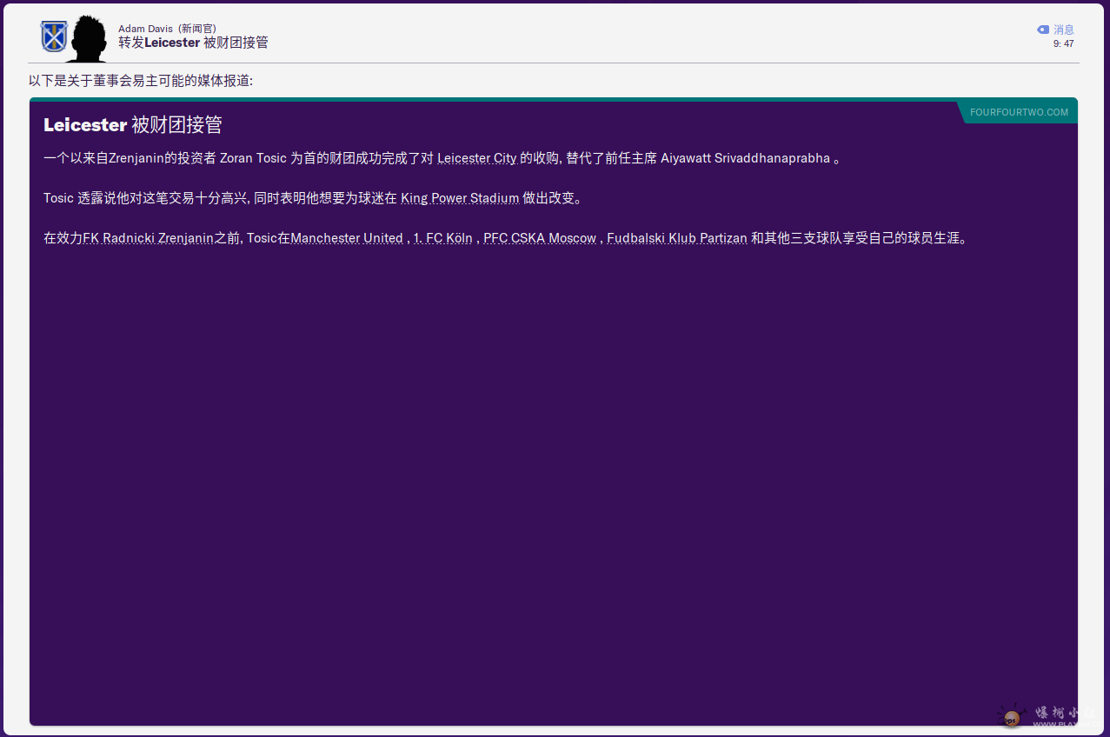This screenshot has width=1110, height=737.
Task: Click the intro line 以下是关于董事会易主可能的媒体报道
Action: [141, 81]
